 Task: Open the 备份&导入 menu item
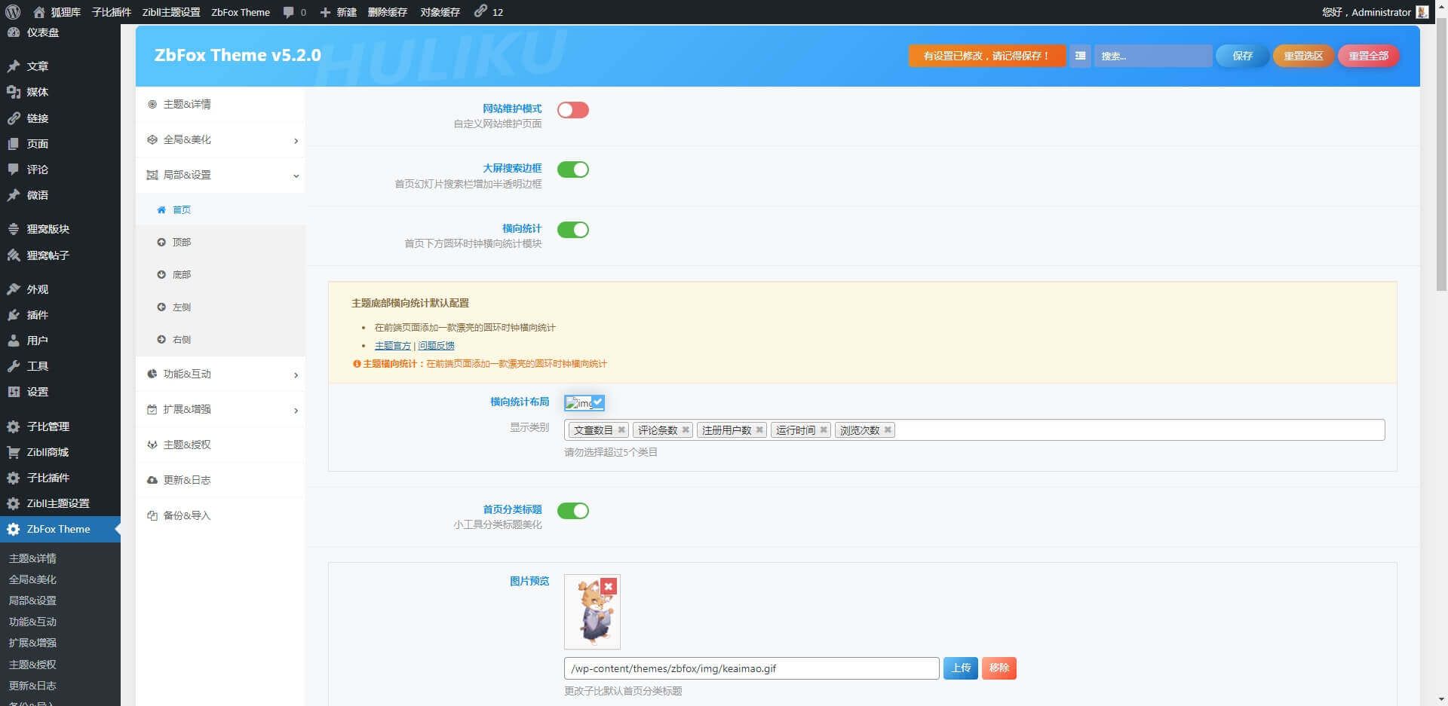[186, 516]
